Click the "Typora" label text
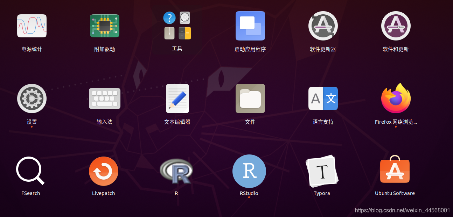 (322, 193)
